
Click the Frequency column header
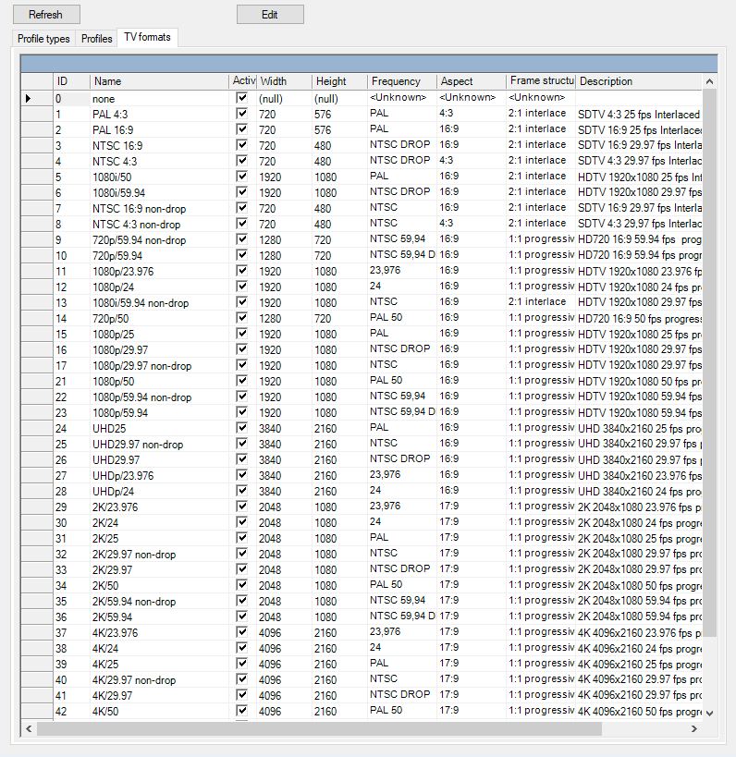point(402,81)
